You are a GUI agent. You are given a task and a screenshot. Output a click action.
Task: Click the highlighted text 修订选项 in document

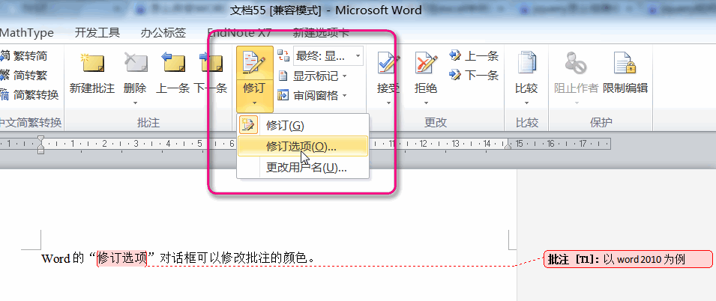pyautogui.click(x=121, y=258)
